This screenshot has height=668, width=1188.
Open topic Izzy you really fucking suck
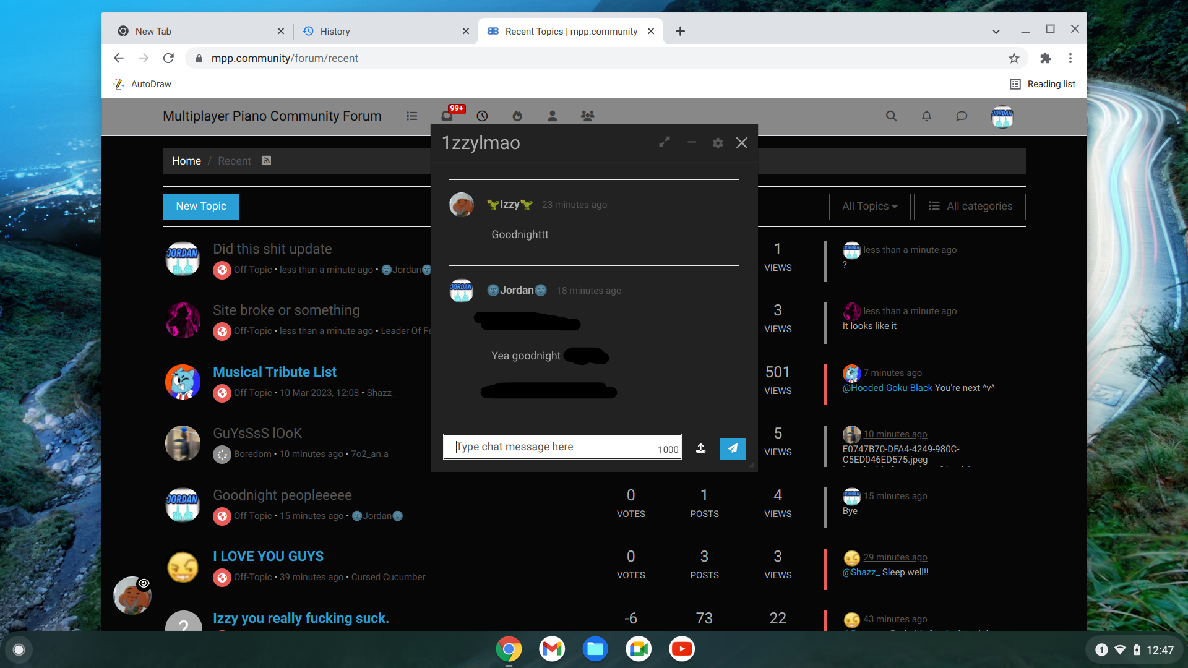pos(301,618)
